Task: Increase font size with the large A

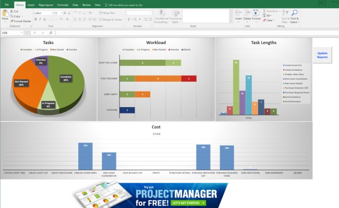Action: click(x=65, y=13)
